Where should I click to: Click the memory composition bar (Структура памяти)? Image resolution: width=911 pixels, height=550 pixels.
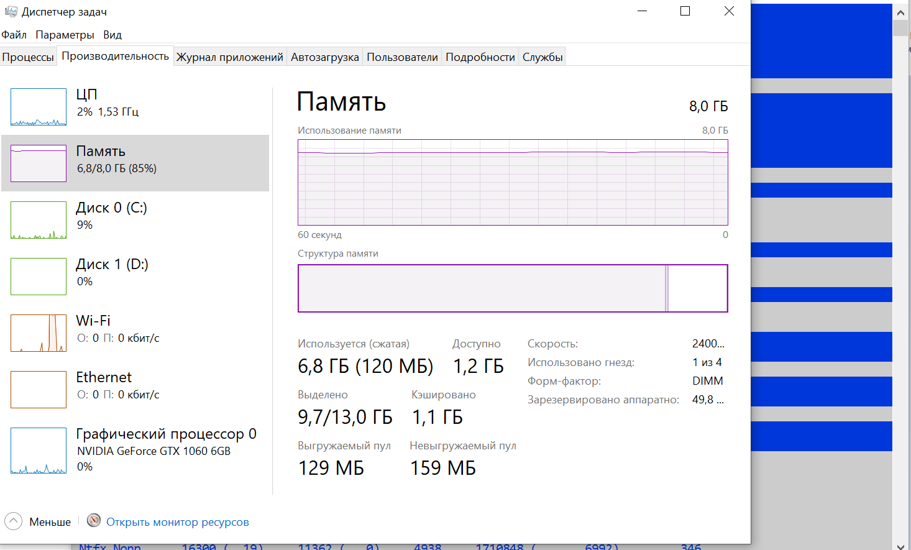coord(513,288)
